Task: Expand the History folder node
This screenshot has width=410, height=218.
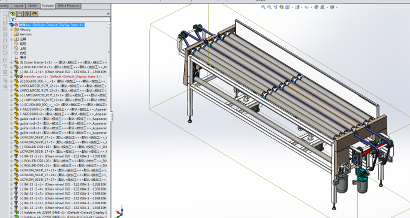Action: pyautogui.click(x=12, y=29)
